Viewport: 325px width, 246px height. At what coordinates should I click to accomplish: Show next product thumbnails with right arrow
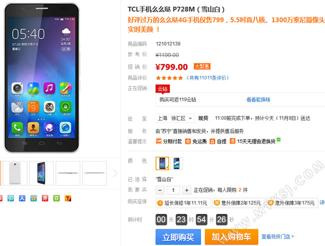point(115,173)
